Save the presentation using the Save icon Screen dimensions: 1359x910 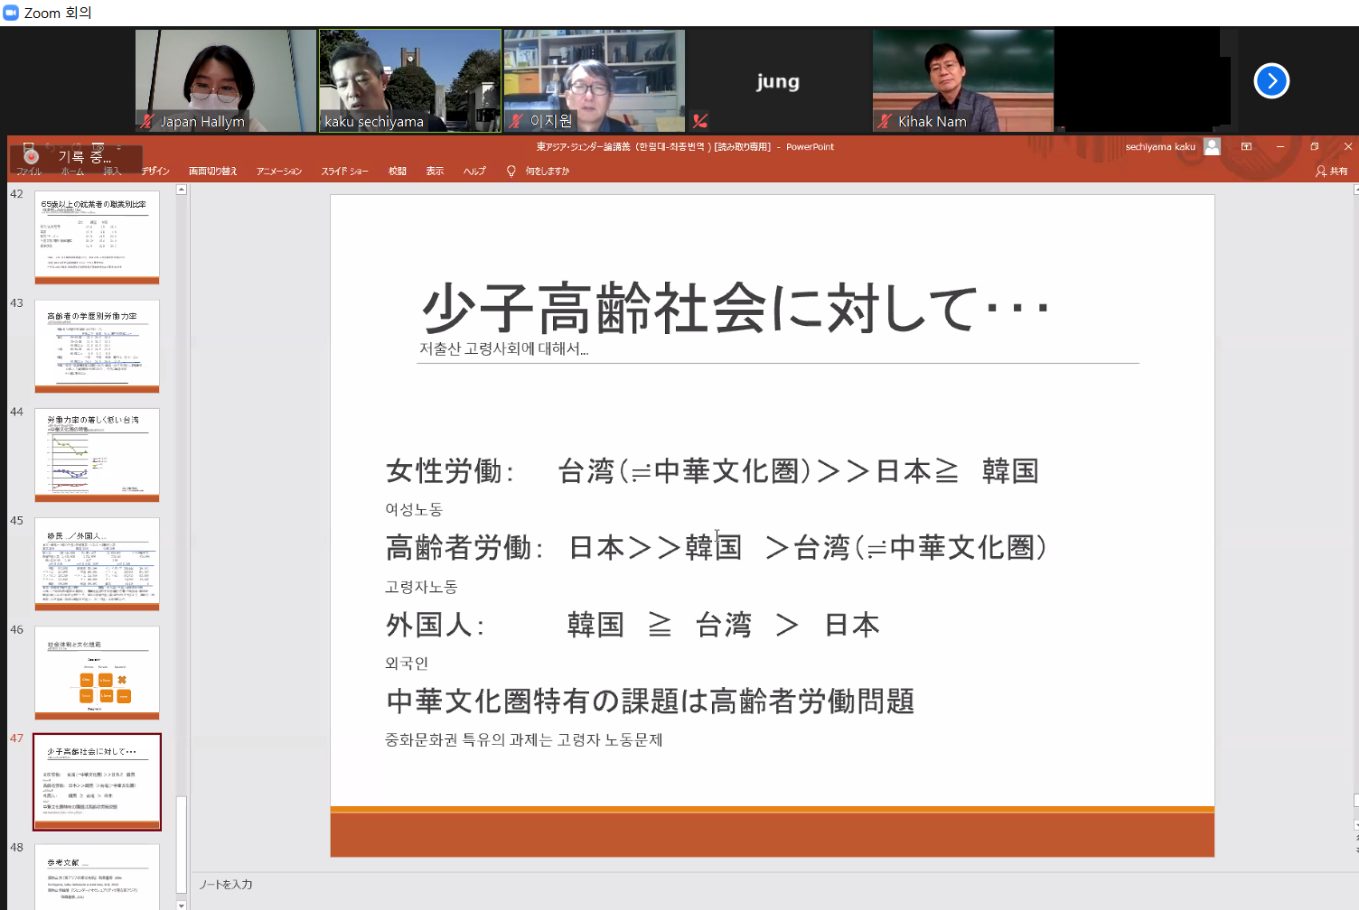[28, 147]
